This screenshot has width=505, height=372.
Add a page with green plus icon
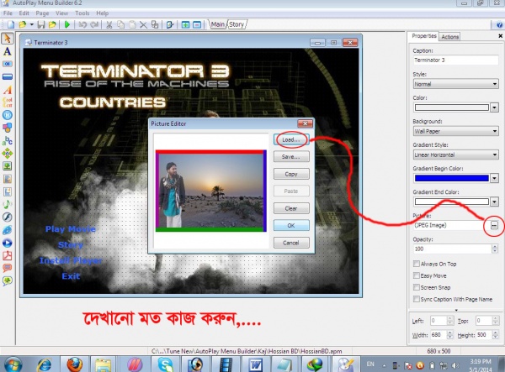tap(185, 24)
